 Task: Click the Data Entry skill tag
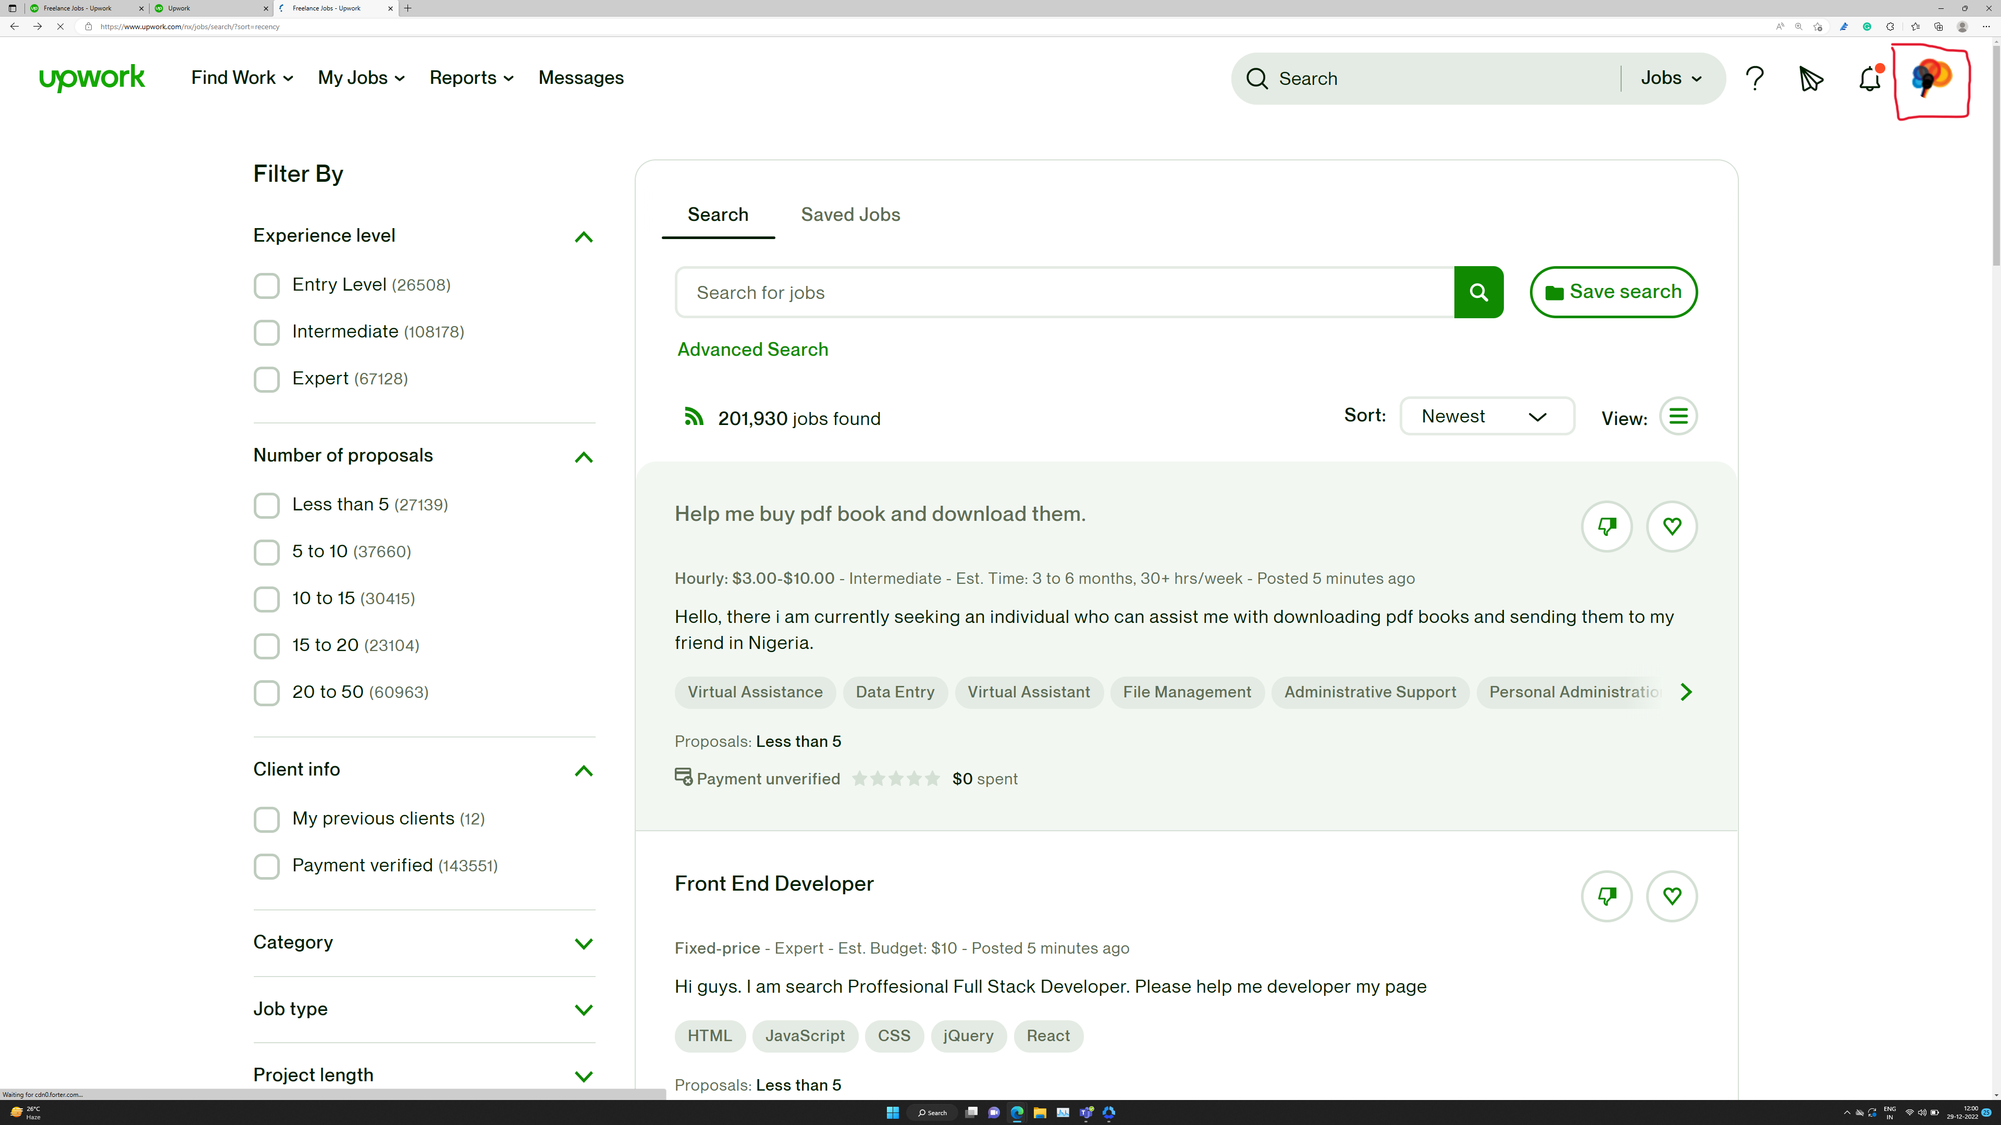point(895,692)
